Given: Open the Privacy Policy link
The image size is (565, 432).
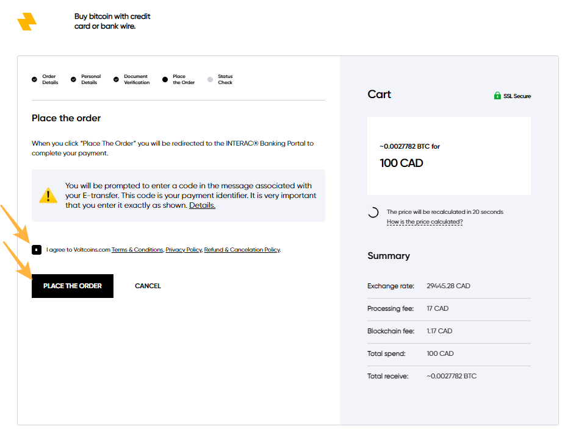Looking at the screenshot, I should point(184,250).
